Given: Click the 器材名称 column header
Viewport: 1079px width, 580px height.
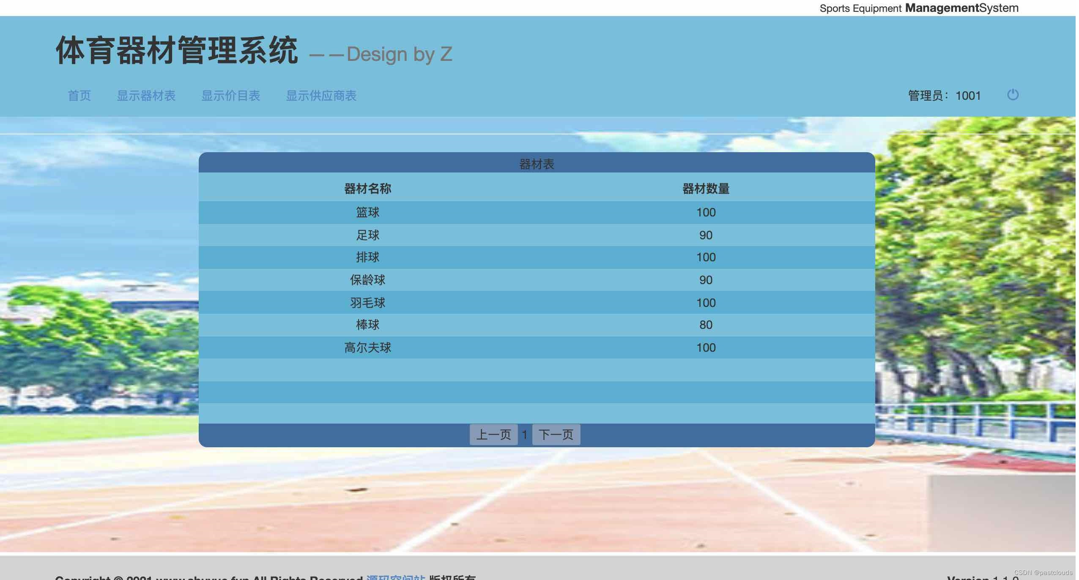Looking at the screenshot, I should coord(368,188).
